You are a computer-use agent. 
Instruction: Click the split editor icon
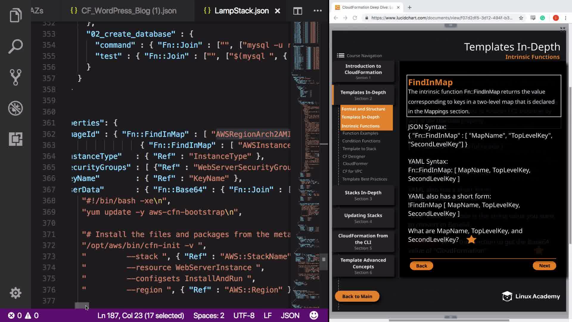(x=298, y=11)
